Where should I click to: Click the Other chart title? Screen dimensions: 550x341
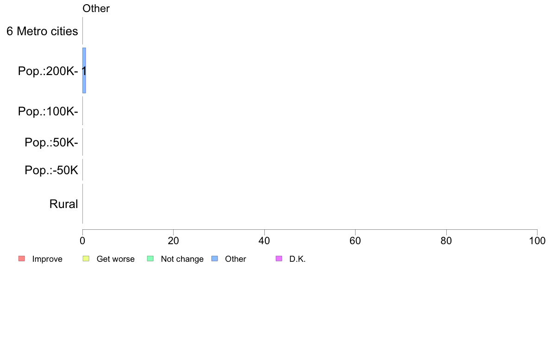[x=96, y=8]
